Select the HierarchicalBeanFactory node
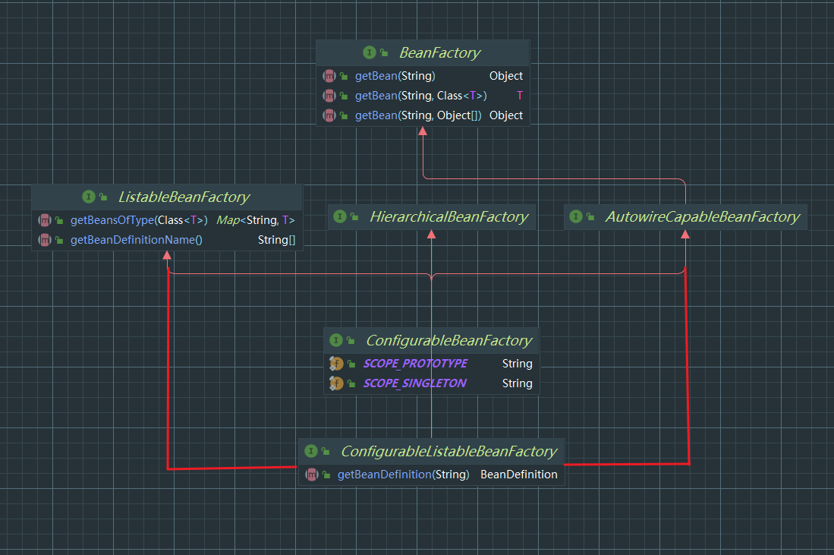Viewport: 834px width, 555px height. click(448, 217)
